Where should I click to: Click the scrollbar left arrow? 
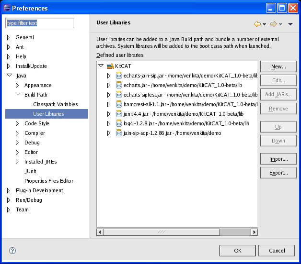(x=100, y=232)
